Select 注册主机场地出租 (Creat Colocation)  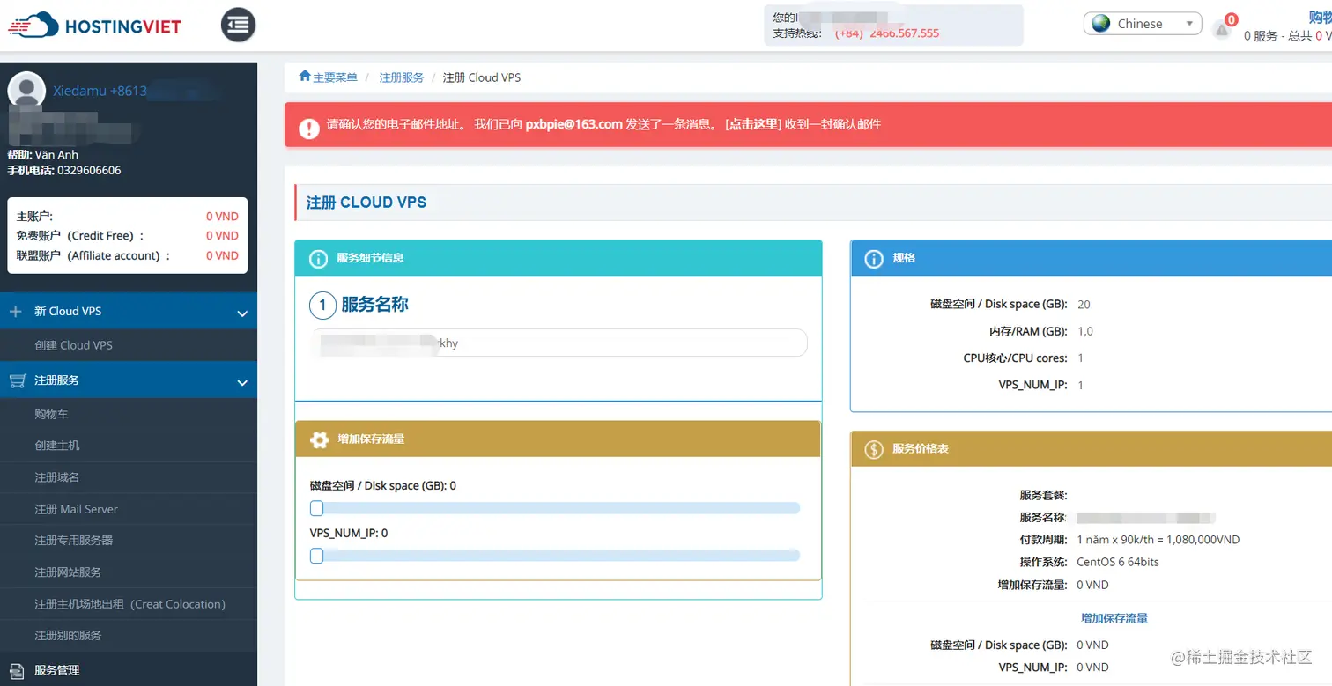[x=130, y=604]
